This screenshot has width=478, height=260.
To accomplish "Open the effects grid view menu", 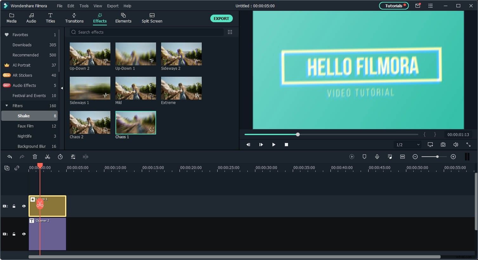I will (x=230, y=32).
